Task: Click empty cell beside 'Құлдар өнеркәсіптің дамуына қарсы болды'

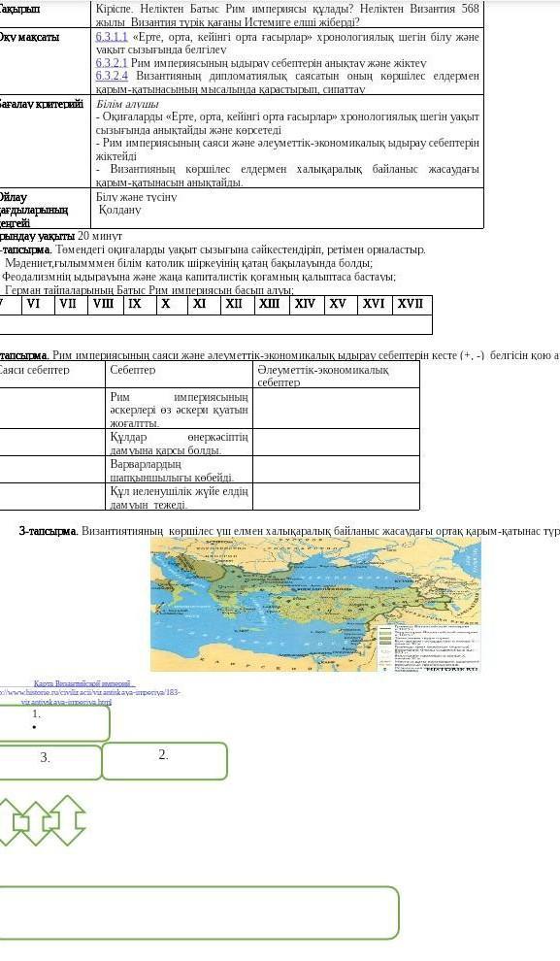Action: (x=336, y=442)
